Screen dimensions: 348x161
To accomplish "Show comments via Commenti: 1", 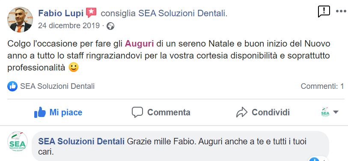I will pyautogui.click(x=322, y=86).
